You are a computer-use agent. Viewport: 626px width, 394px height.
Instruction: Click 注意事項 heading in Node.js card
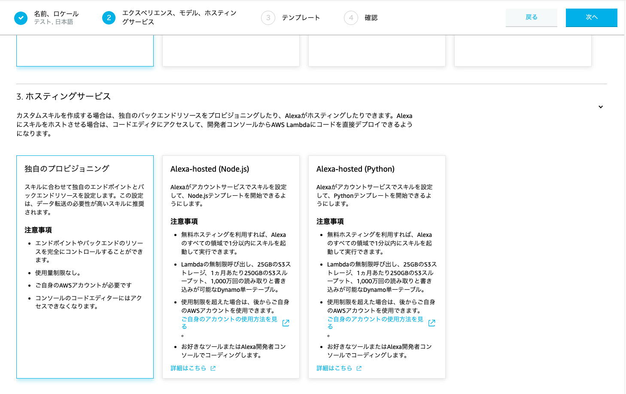coord(184,221)
